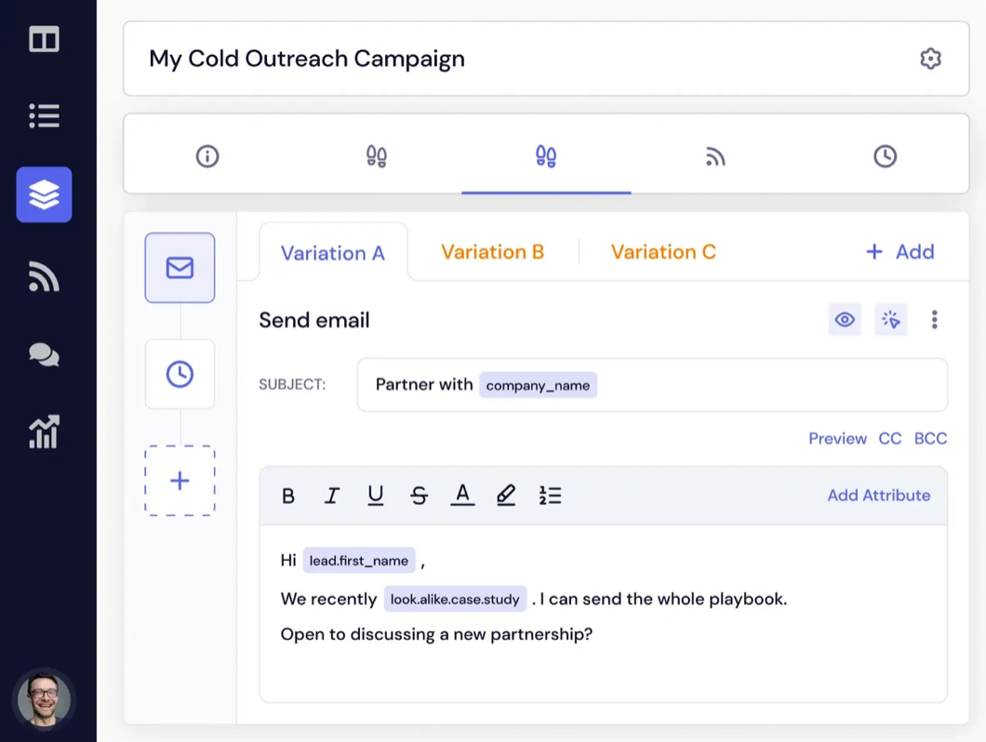986x742 pixels.
Task: Select the email step icon in sequence
Action: pyautogui.click(x=180, y=267)
